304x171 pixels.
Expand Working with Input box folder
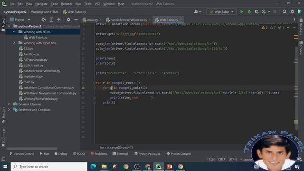tap(14, 43)
